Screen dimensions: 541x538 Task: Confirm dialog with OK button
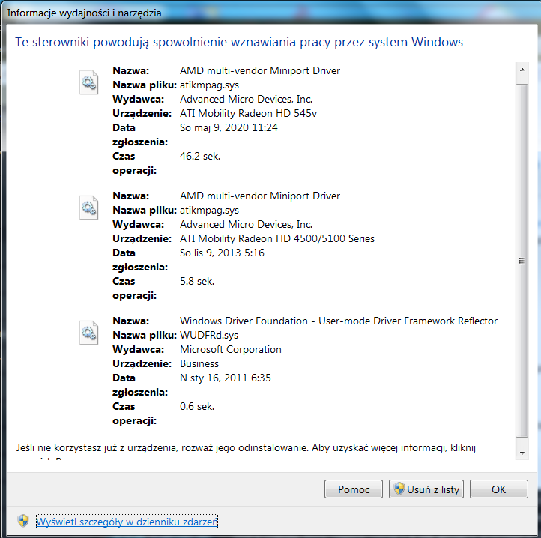coord(498,489)
